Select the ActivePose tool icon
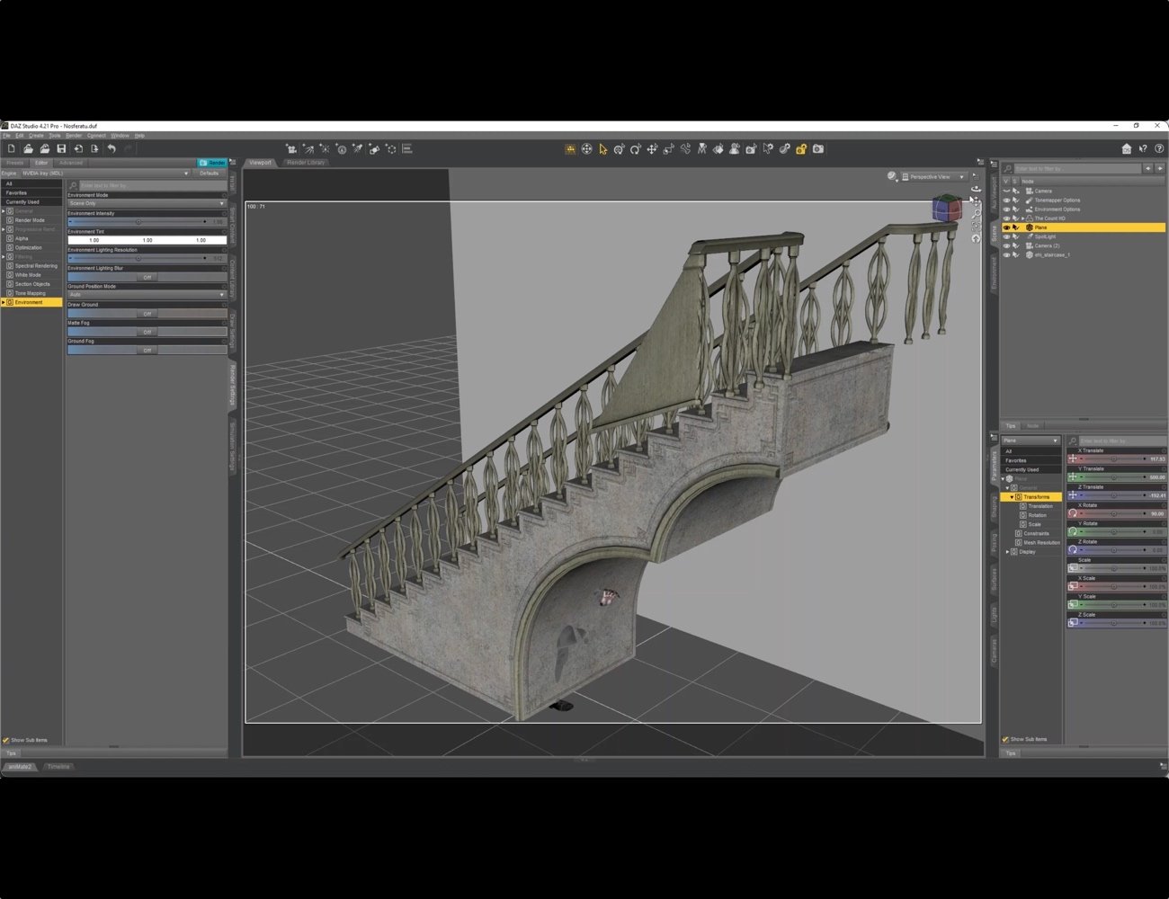The image size is (1169, 899). pyautogui.click(x=685, y=149)
